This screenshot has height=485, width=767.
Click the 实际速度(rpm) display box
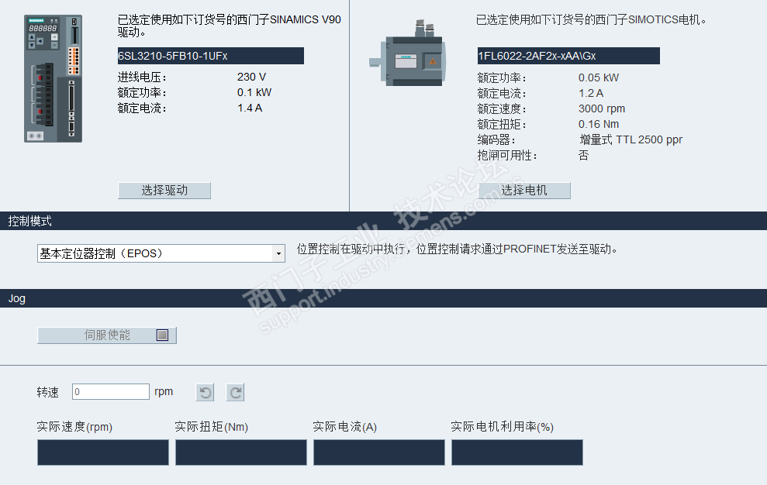[x=103, y=452]
